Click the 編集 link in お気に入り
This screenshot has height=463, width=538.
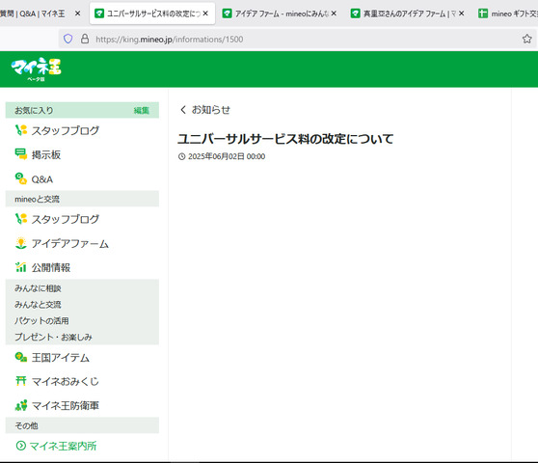point(142,111)
